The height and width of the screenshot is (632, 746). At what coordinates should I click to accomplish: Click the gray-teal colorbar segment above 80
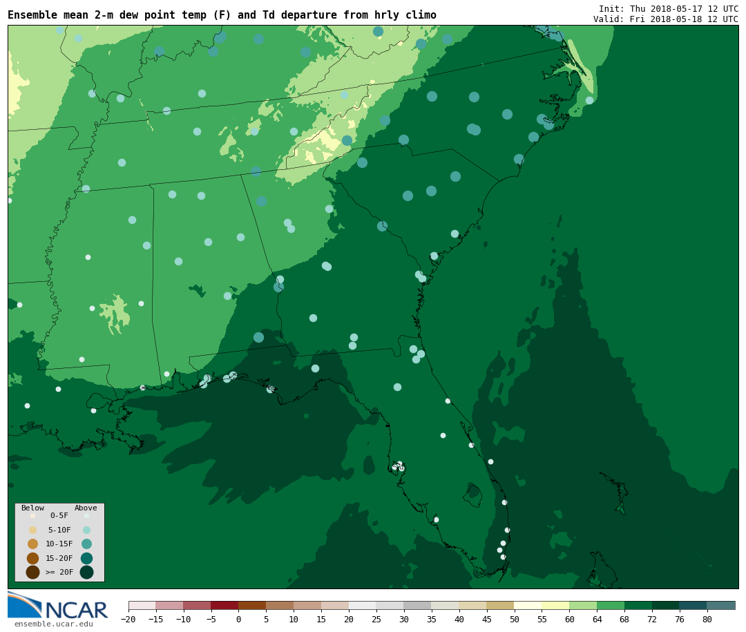[x=721, y=606]
